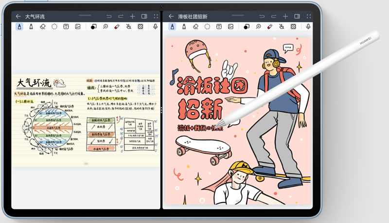
Task: Open the zoom magnifier in 大气环流 toolbar
Action: [x=106, y=27]
